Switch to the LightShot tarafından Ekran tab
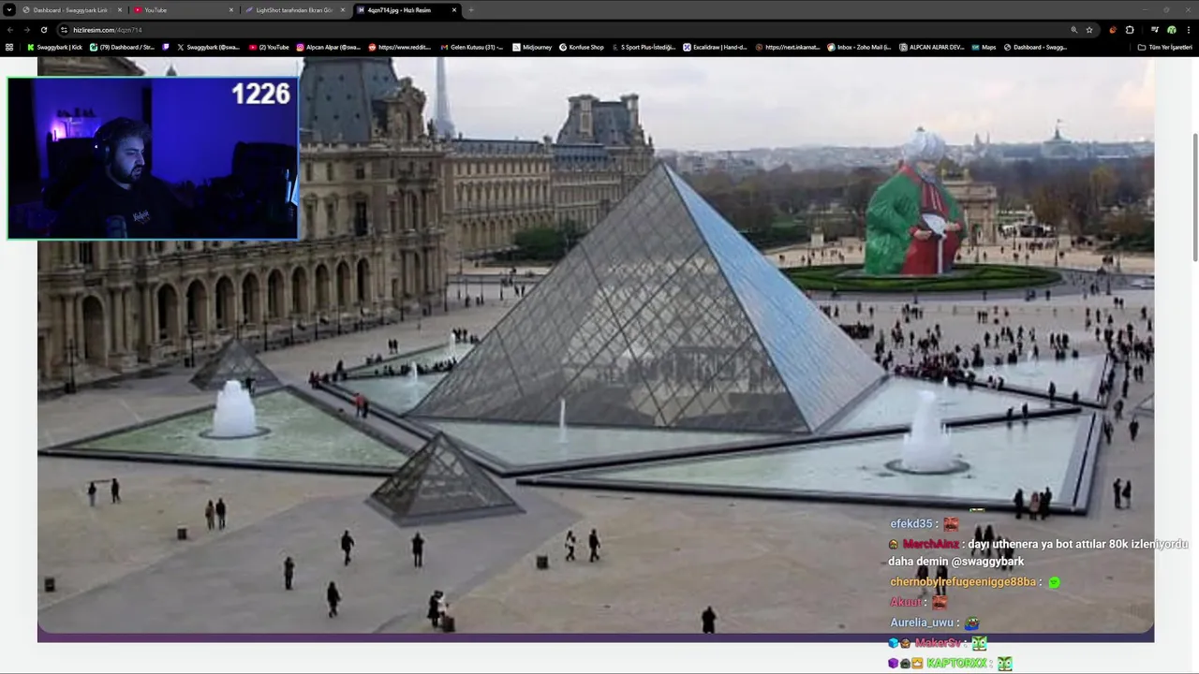The height and width of the screenshot is (674, 1199). tap(294, 10)
